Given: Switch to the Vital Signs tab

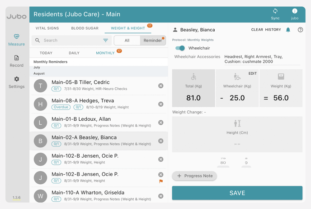Looking at the screenshot, I should pyautogui.click(x=47, y=28).
